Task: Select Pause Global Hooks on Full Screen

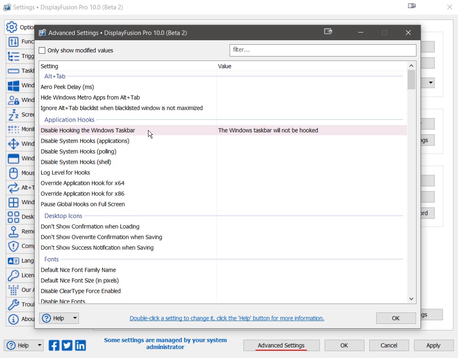Action: coord(83,204)
